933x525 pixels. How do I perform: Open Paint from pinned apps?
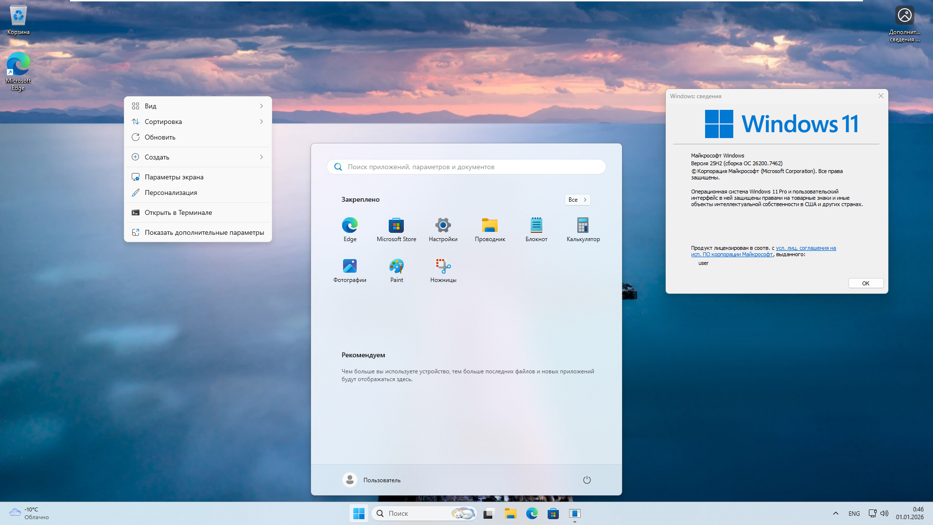(x=397, y=266)
